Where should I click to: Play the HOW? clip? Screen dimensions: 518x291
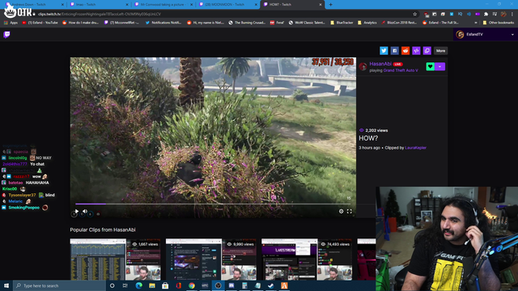76,211
